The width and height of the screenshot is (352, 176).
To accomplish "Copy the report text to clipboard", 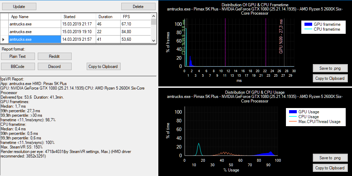I will click(x=103, y=67).
